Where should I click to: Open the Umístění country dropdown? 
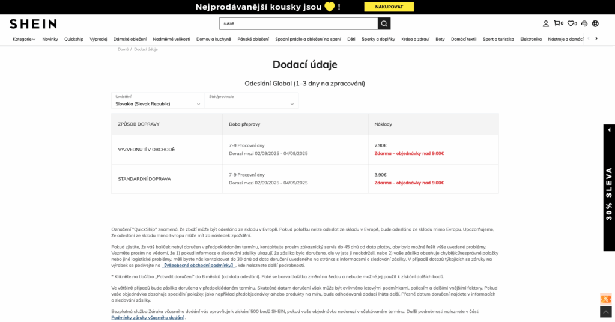[x=158, y=100]
